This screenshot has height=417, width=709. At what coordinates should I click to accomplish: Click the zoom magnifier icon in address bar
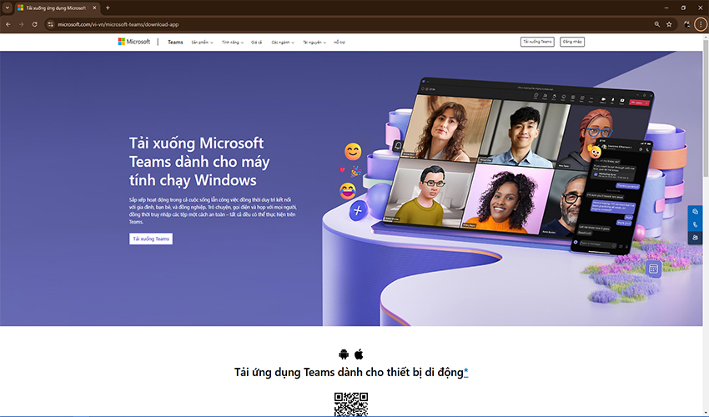[x=657, y=24]
